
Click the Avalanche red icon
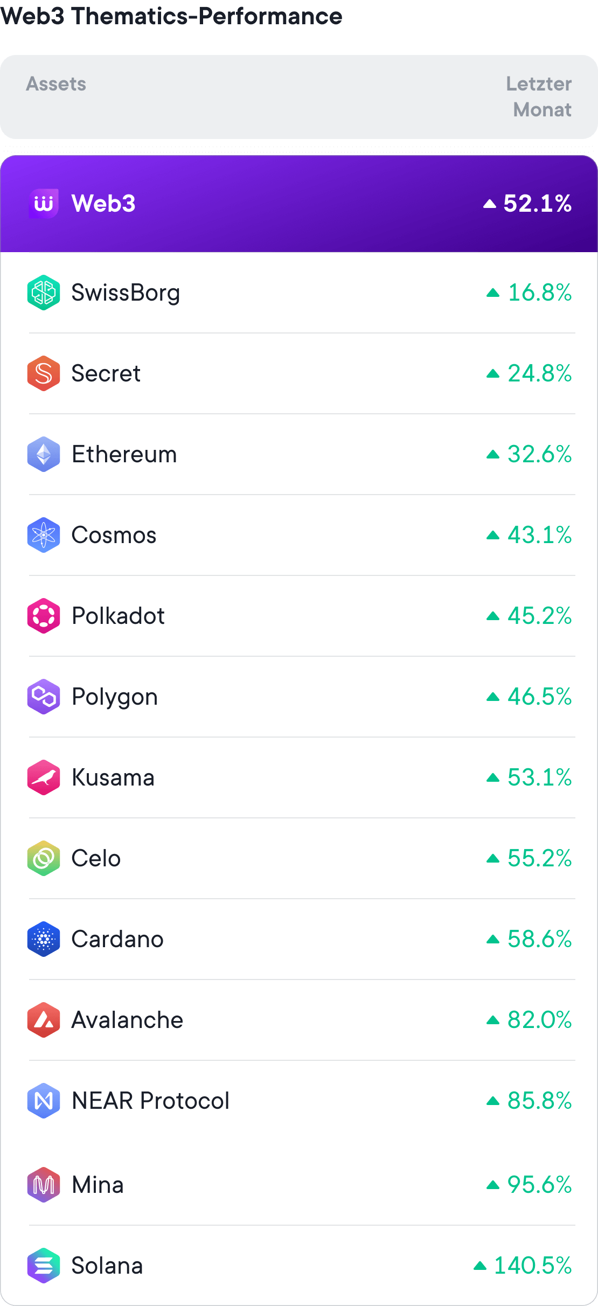pyautogui.click(x=44, y=1020)
